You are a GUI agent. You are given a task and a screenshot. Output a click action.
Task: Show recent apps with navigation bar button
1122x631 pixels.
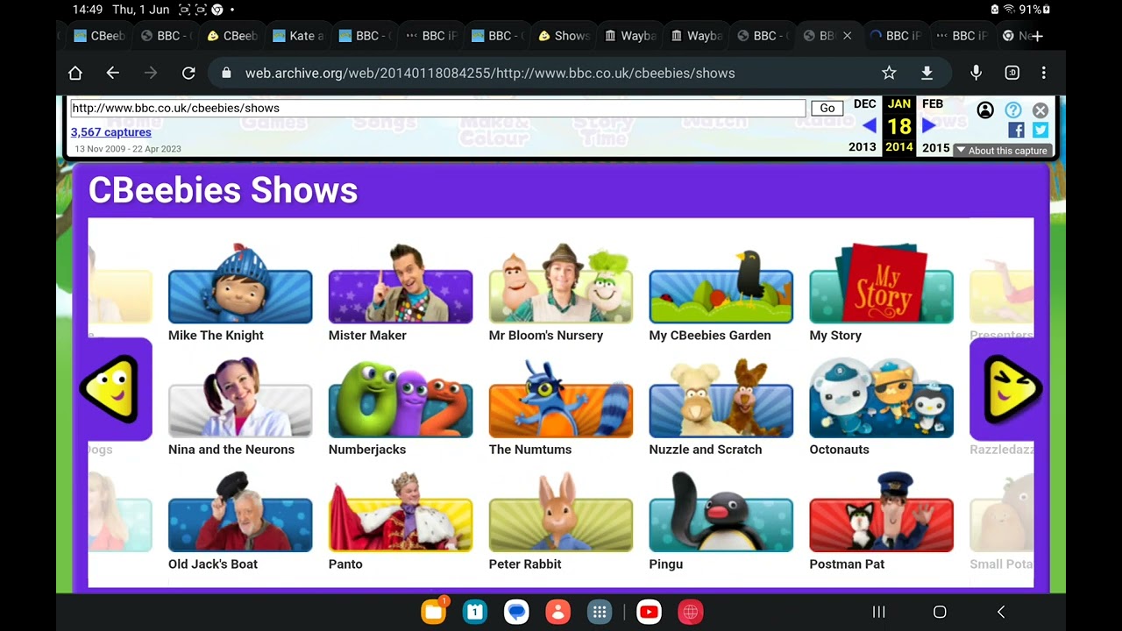878,612
